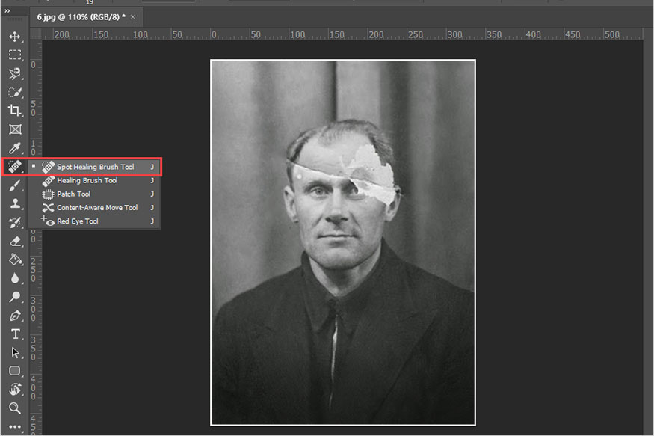Select the Move tool
The width and height of the screenshot is (654, 436).
point(14,36)
